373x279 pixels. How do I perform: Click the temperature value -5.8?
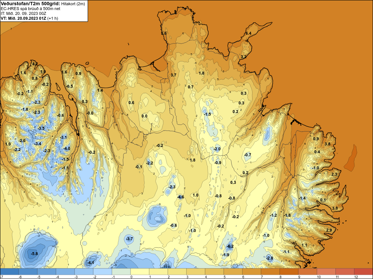tap(34, 254)
